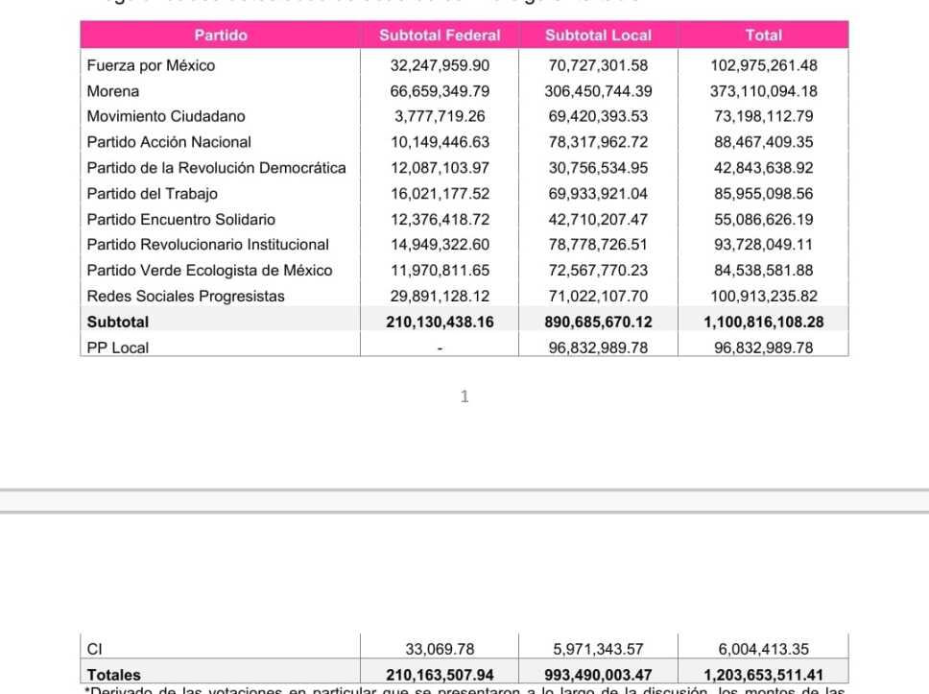Select local value 30,756,534.95

599,168
